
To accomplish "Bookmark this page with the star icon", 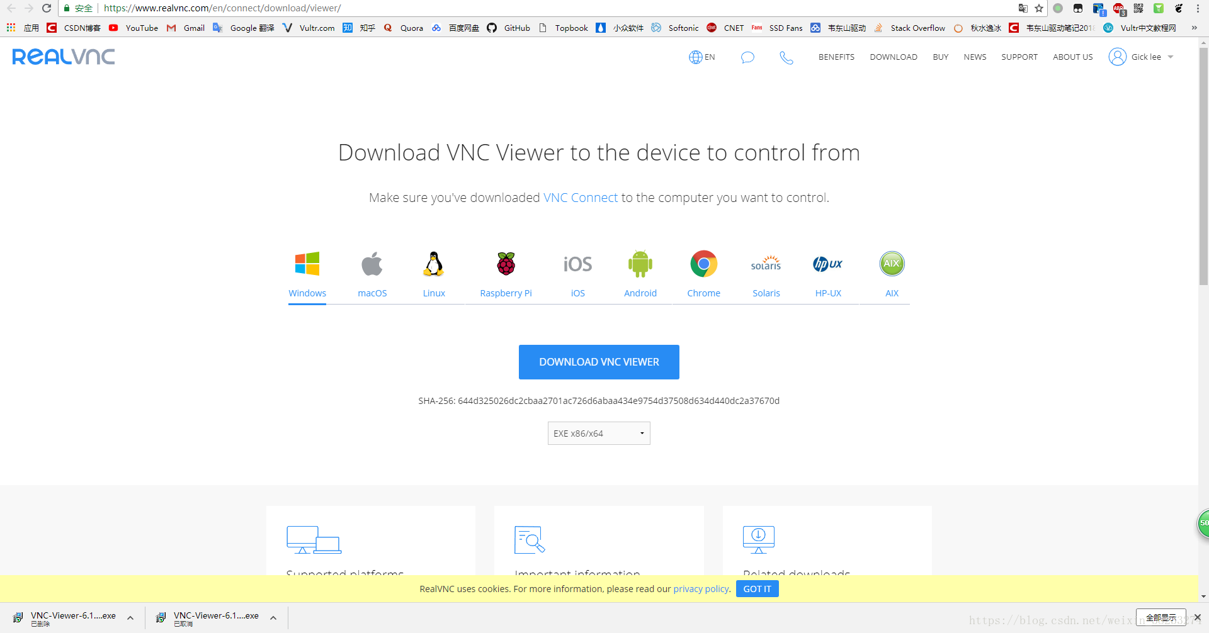I will [x=1039, y=8].
